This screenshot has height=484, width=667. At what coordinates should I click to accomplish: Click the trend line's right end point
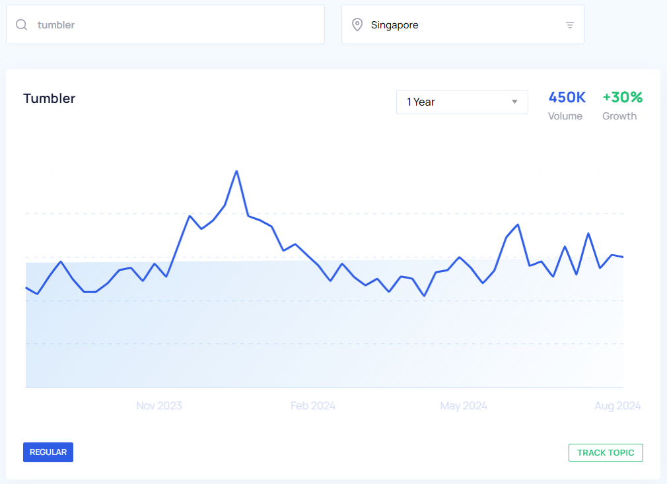[x=623, y=257]
